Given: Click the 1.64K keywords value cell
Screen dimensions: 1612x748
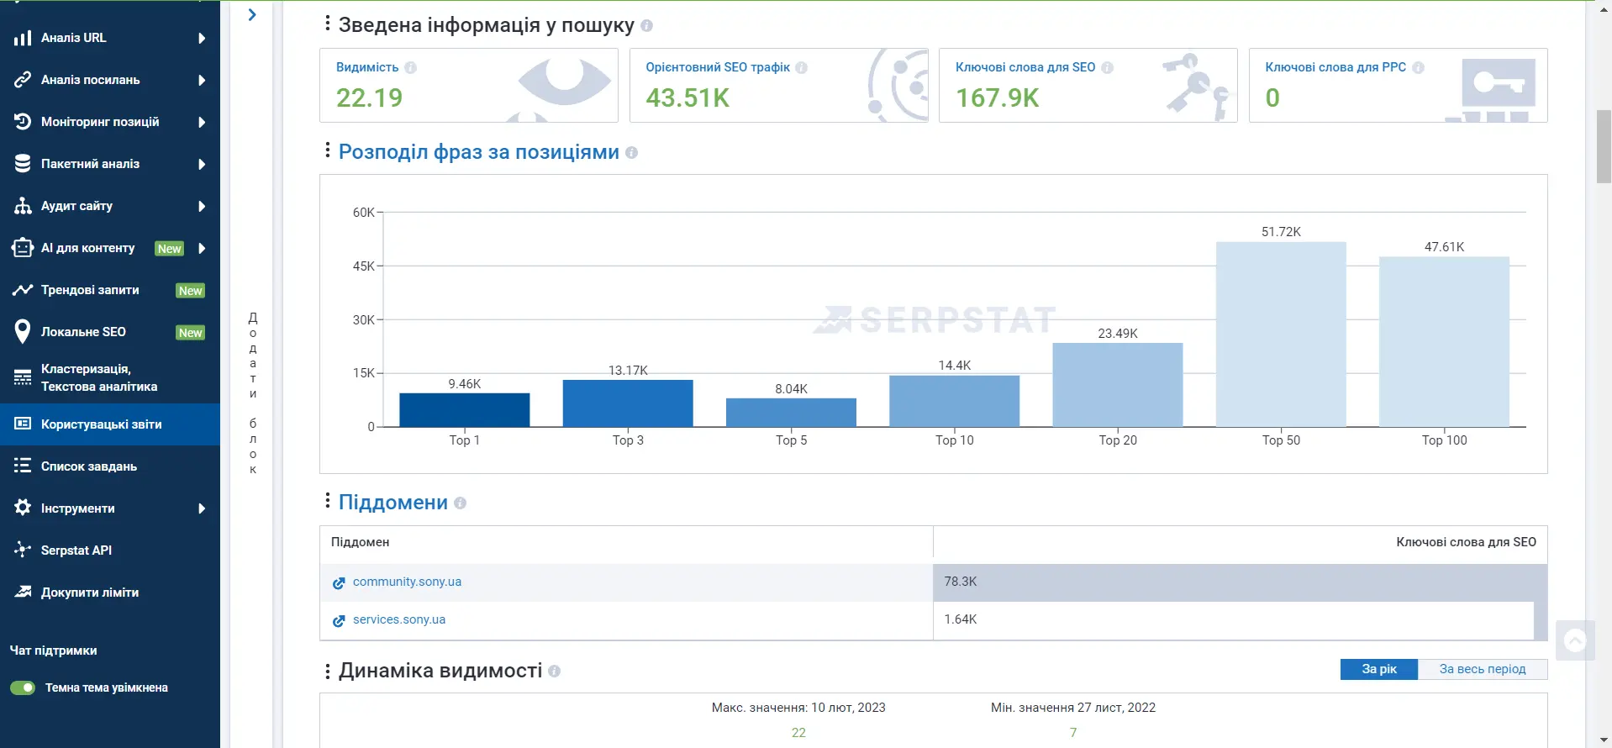Looking at the screenshot, I should click(1240, 619).
